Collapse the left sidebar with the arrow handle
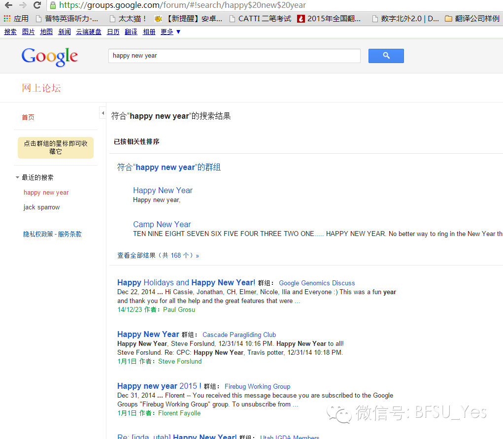 coord(102,113)
